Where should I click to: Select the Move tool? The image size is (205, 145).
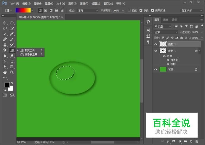[x=5, y=23]
